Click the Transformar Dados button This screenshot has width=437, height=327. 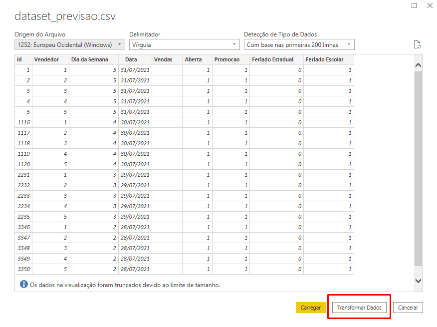click(x=359, y=308)
